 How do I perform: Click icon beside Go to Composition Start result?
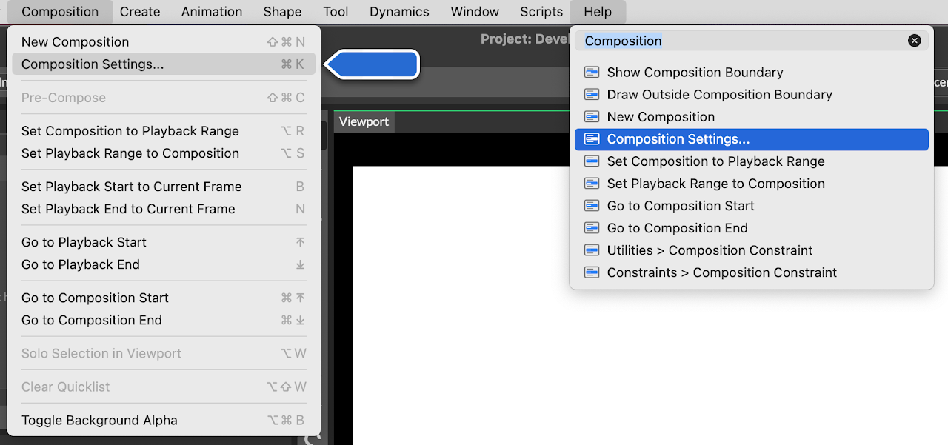[591, 206]
